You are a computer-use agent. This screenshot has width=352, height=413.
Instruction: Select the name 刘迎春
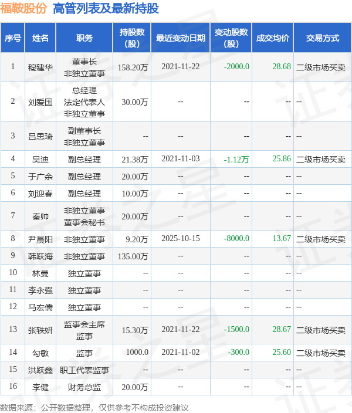click(x=40, y=194)
